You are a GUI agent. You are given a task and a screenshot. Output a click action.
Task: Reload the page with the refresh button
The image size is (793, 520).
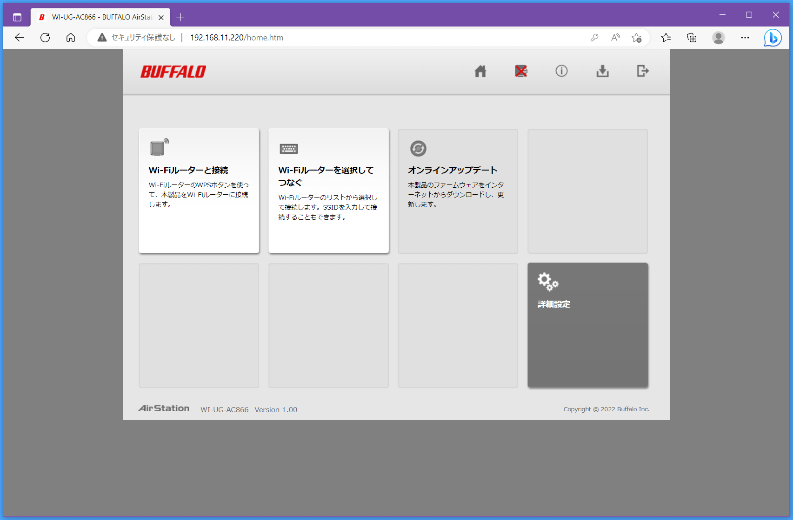pos(45,38)
